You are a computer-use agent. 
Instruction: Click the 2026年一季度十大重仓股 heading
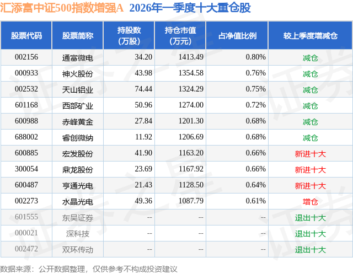tap(190, 8)
